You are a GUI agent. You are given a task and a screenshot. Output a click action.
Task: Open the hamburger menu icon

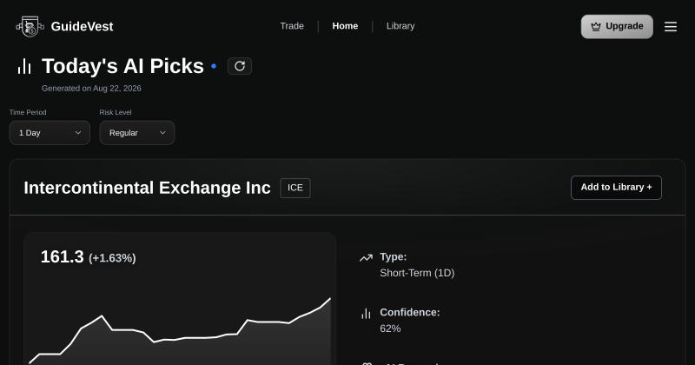point(670,27)
